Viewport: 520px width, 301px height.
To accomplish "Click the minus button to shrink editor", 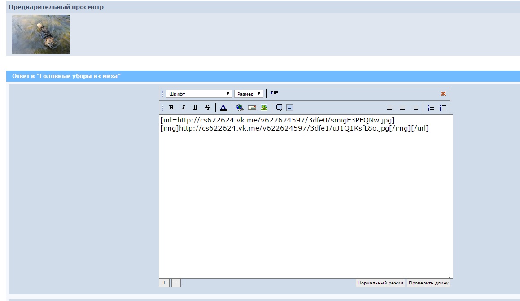I will tap(176, 283).
